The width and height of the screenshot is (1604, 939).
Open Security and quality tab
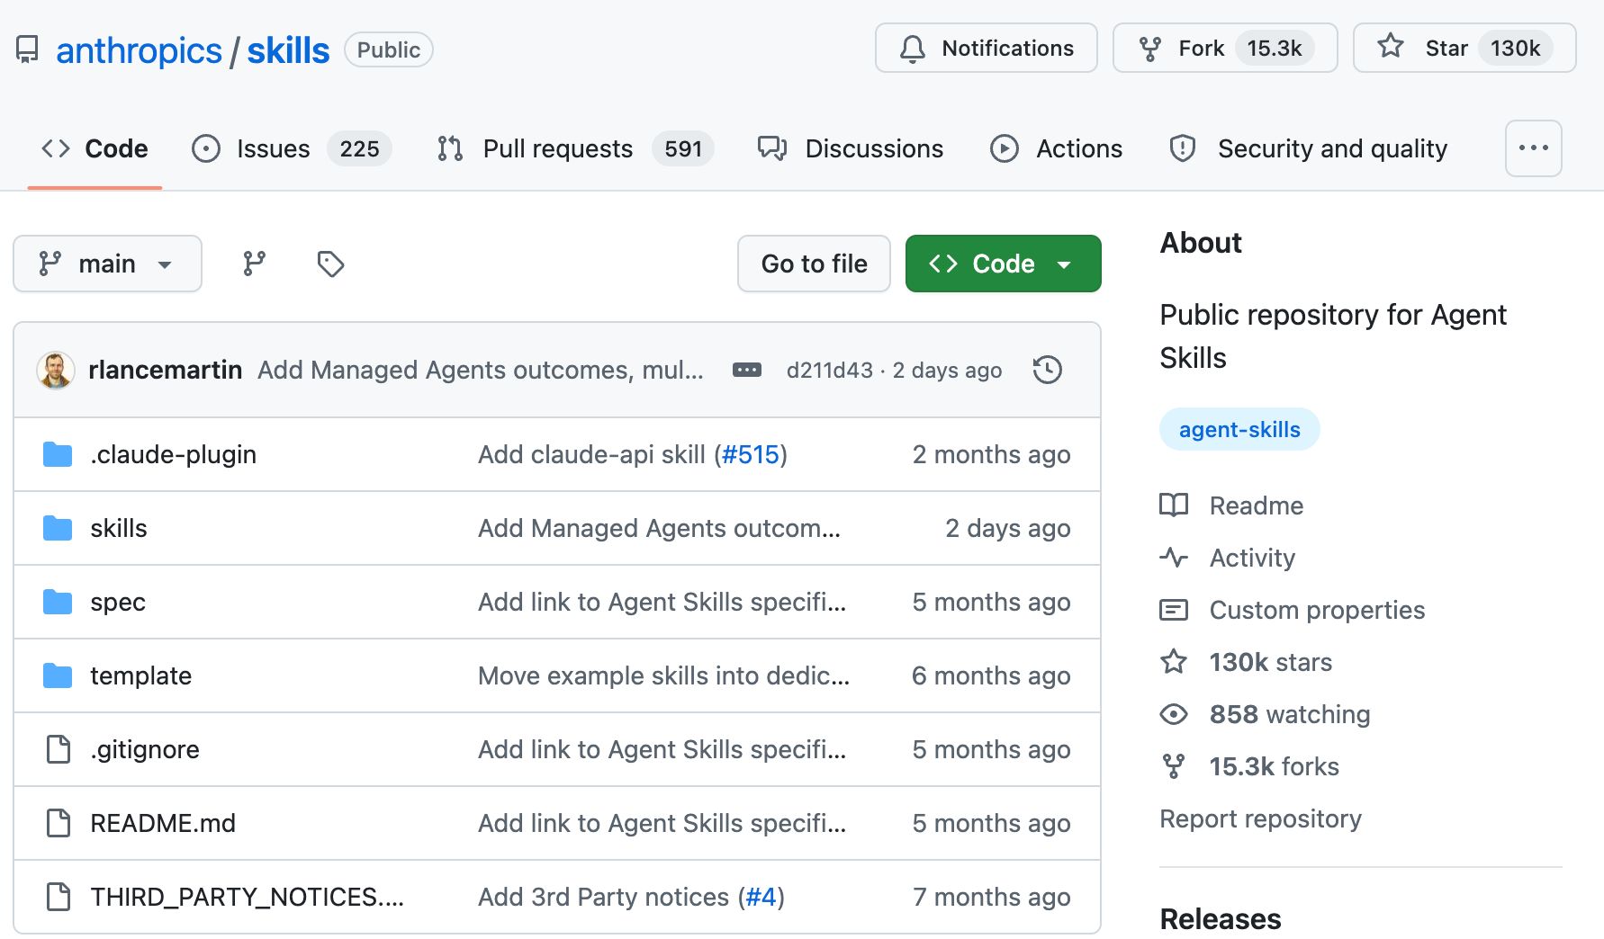coord(1308,148)
